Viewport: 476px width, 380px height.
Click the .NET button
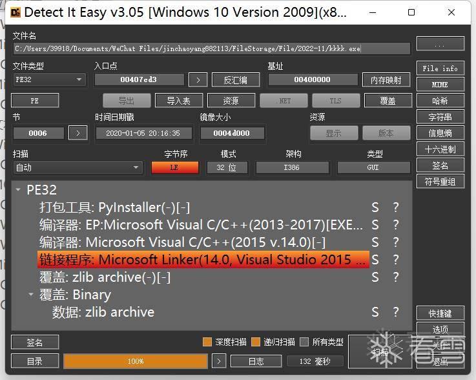284,101
